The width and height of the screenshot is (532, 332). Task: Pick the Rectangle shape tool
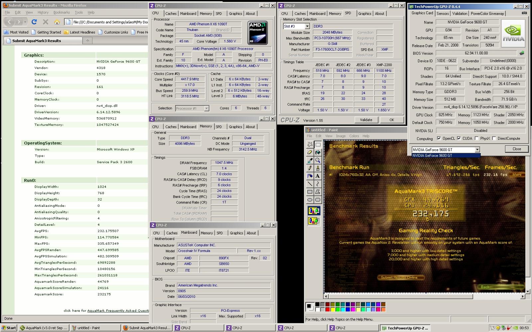310,192
